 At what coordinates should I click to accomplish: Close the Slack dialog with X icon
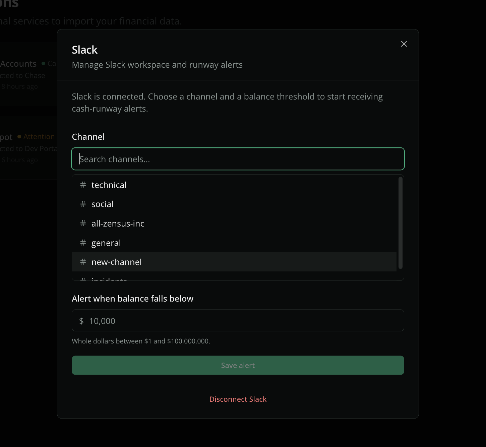click(x=404, y=44)
